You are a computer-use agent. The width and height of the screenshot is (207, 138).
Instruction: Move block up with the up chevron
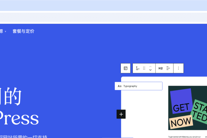(x=150, y=66)
